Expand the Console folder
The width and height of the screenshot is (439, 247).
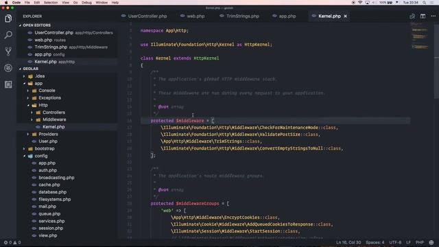28,91
